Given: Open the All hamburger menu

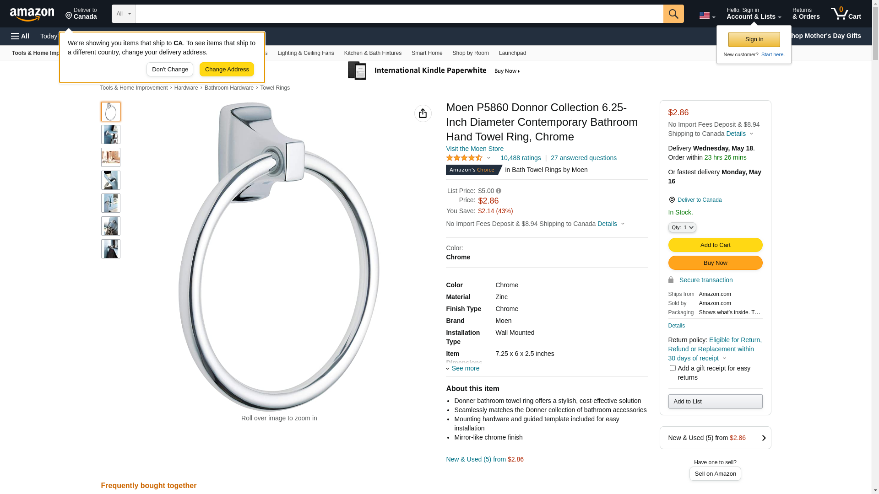Looking at the screenshot, I should [x=20, y=36].
